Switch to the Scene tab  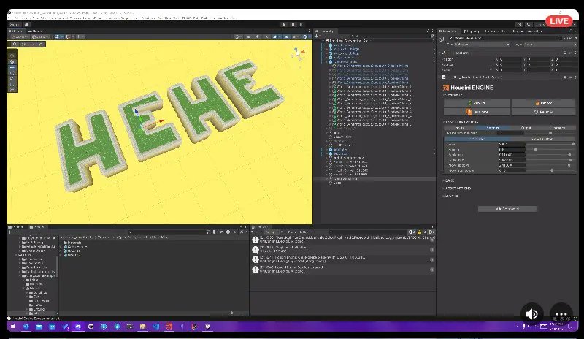pyautogui.click(x=17, y=31)
